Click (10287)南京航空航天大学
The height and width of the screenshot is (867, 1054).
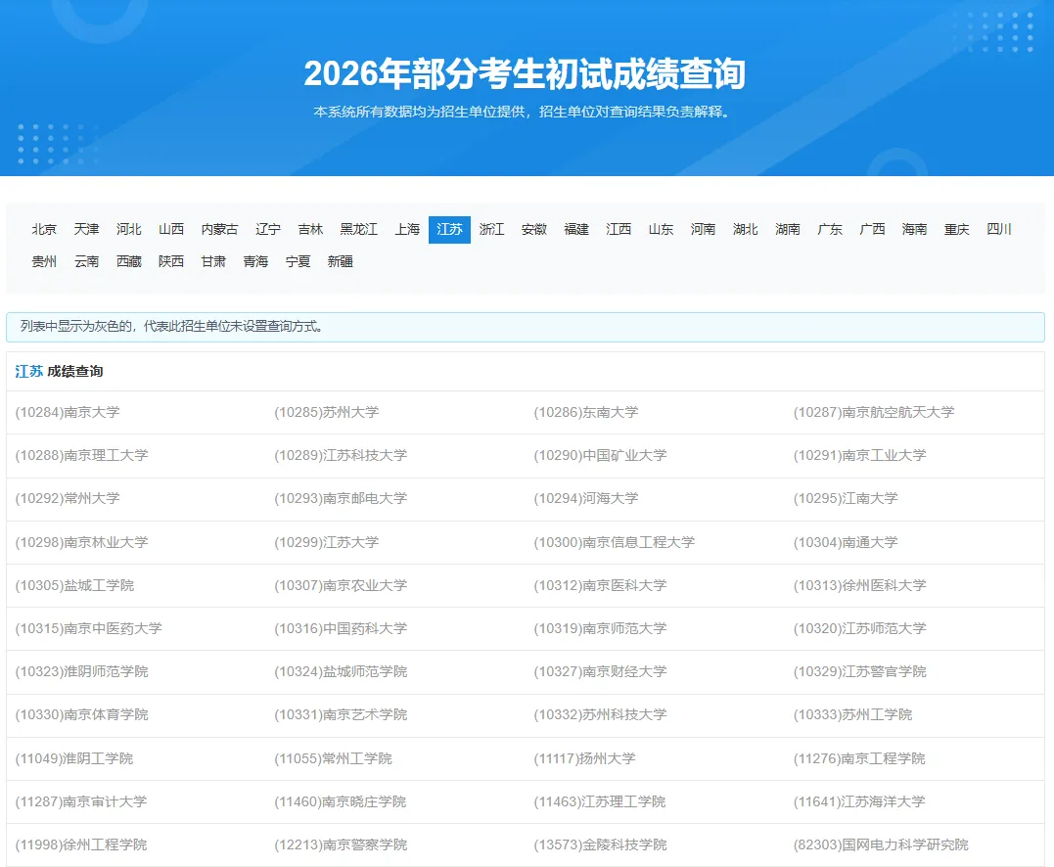(874, 412)
